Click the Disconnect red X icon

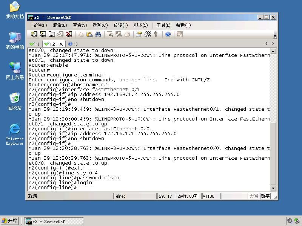[69, 34]
